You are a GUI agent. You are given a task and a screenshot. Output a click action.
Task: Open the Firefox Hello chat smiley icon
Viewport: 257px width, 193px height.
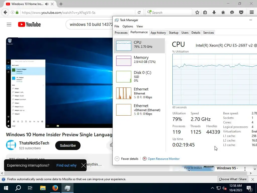[232, 13]
